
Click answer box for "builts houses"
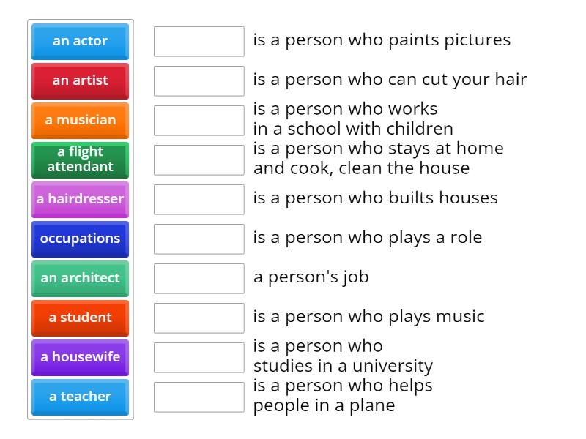point(199,200)
